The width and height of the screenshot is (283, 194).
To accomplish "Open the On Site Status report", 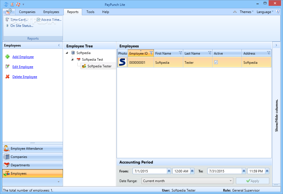I will point(20,26).
